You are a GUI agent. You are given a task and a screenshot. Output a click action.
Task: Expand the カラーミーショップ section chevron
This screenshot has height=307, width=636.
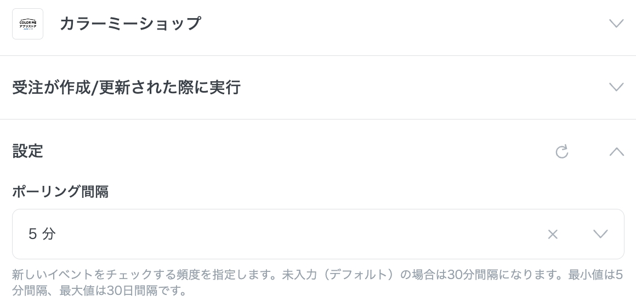tap(616, 24)
